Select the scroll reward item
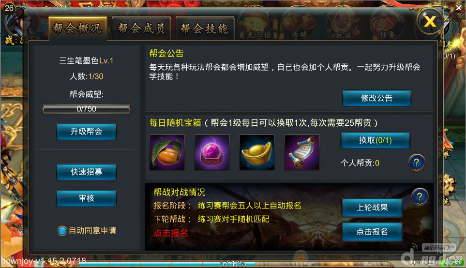The image size is (466, 268). point(302,152)
